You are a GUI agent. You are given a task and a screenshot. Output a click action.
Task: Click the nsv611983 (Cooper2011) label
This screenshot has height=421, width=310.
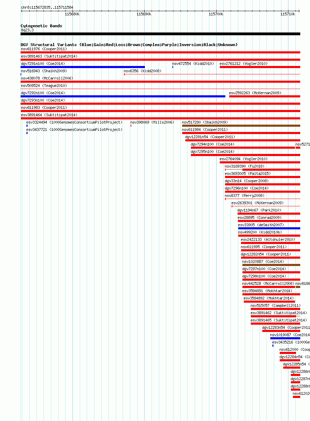tap(44, 108)
